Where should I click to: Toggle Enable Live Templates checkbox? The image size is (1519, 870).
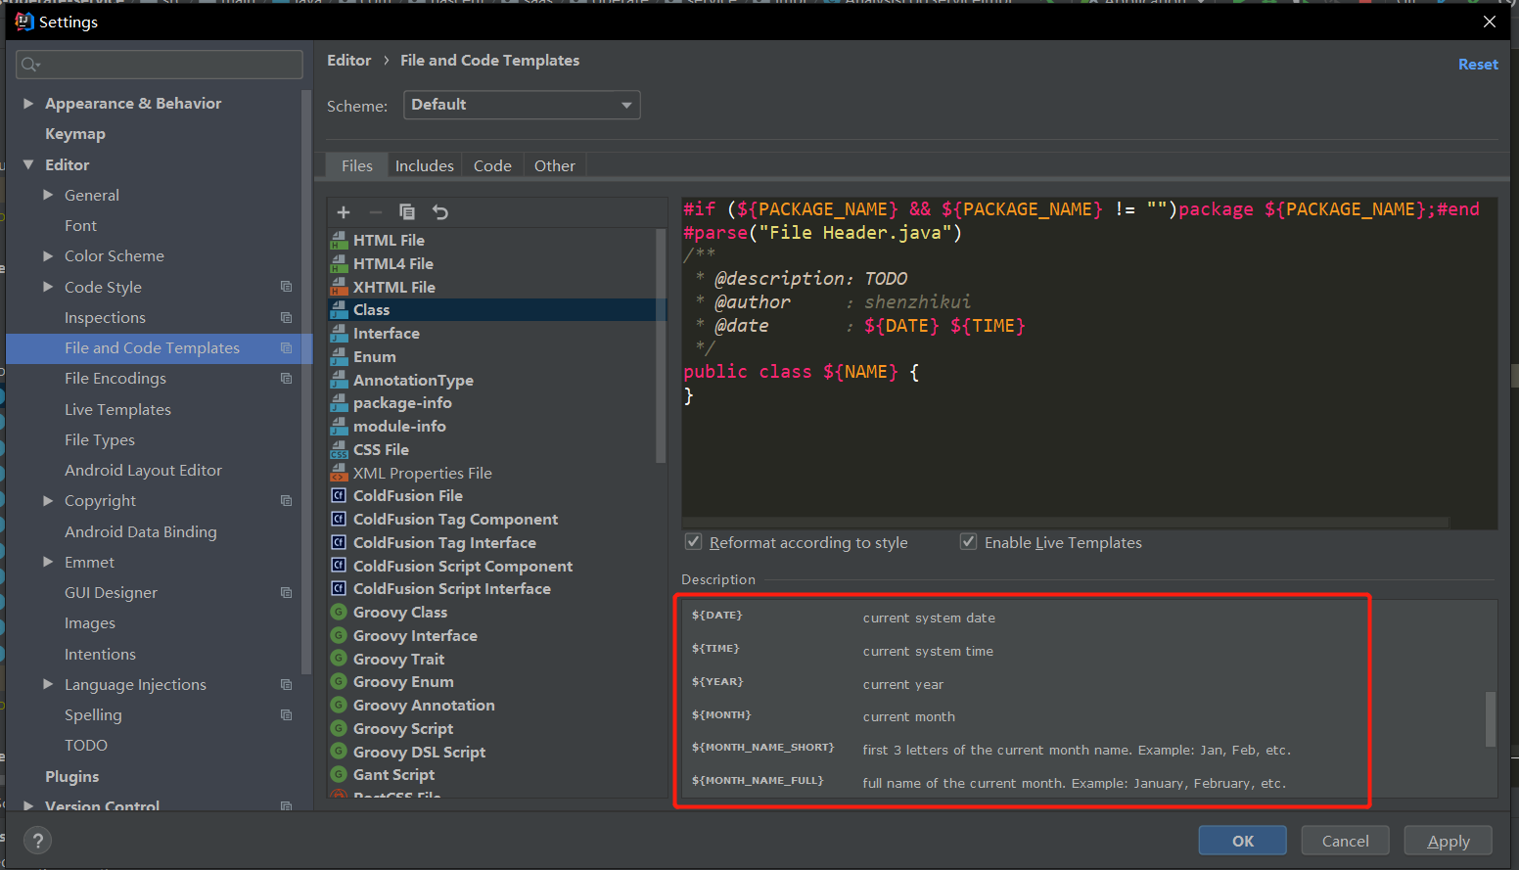tap(968, 541)
